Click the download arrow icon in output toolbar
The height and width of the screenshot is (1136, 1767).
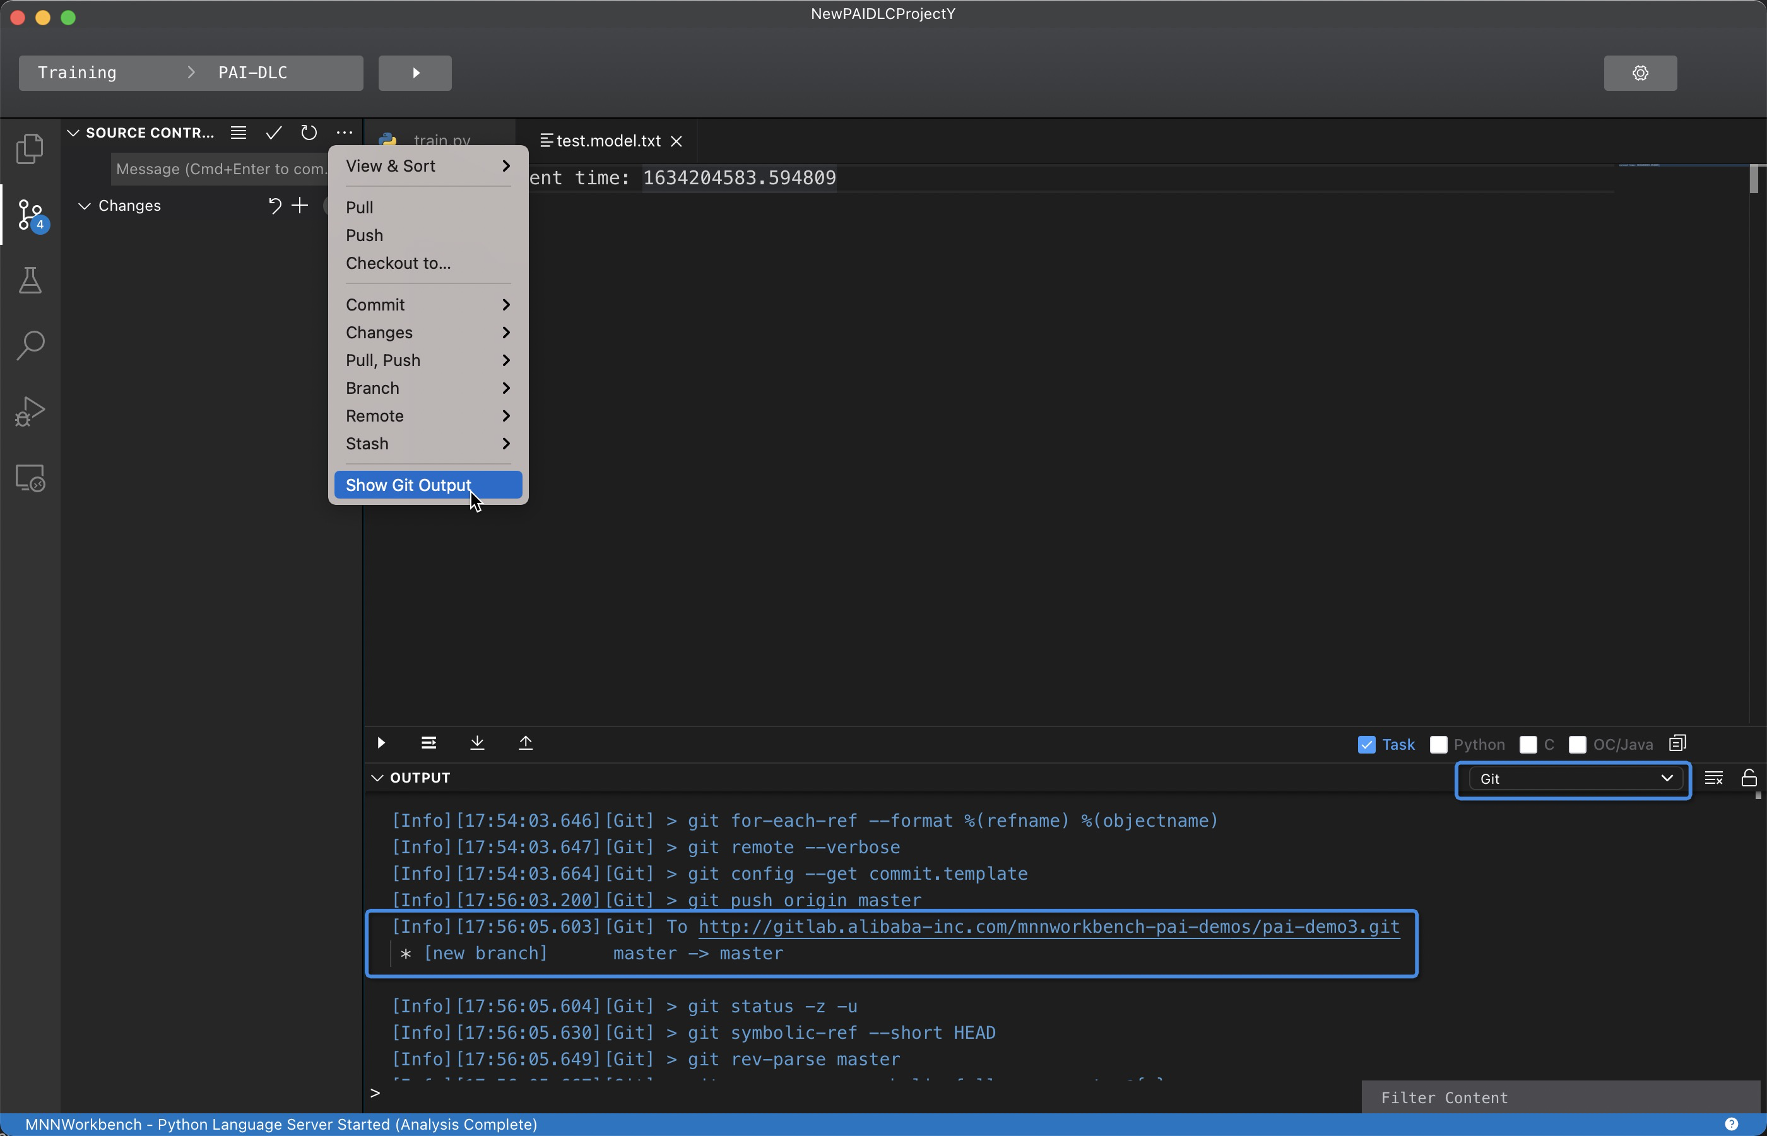tap(477, 743)
